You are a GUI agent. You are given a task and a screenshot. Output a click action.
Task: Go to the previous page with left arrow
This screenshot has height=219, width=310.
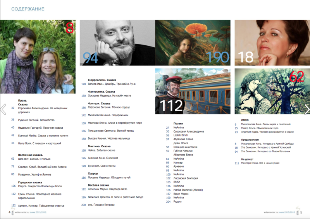coord(3,109)
